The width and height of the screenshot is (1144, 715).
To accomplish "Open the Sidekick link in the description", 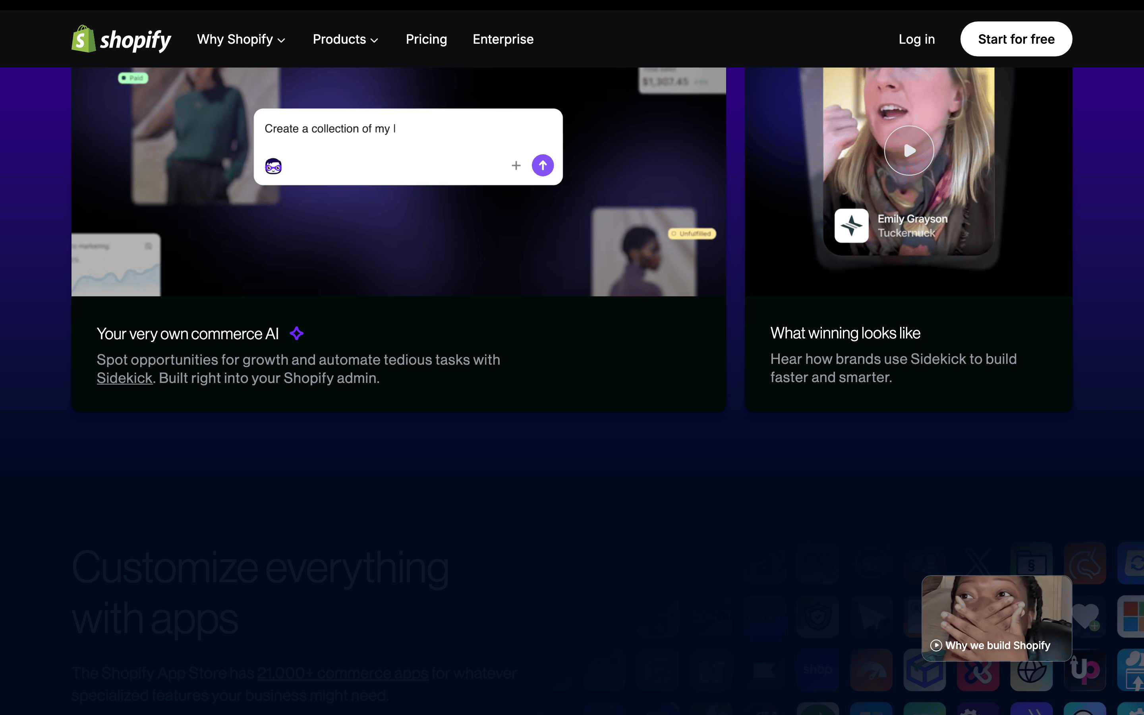I will click(x=124, y=378).
